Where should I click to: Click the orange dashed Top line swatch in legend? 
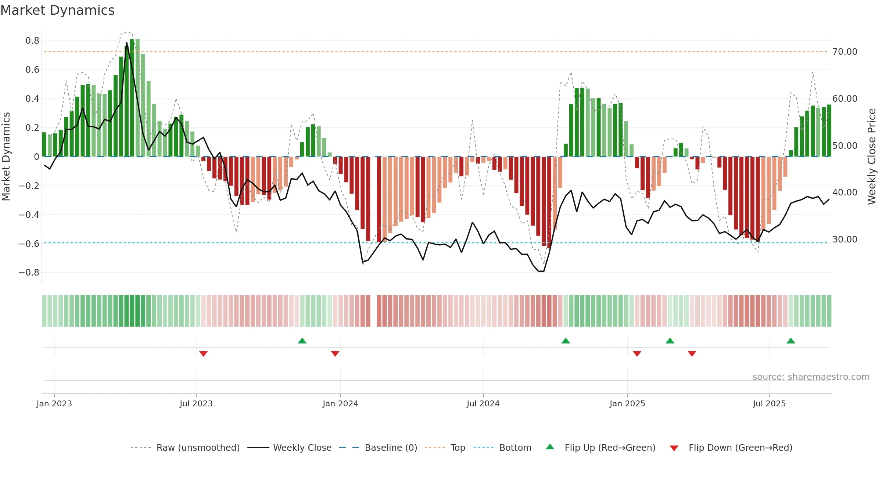(435, 448)
